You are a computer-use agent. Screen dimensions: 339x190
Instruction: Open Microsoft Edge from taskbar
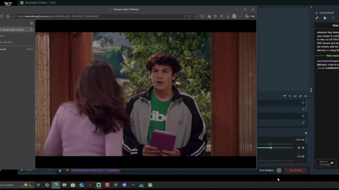[x=56, y=185]
